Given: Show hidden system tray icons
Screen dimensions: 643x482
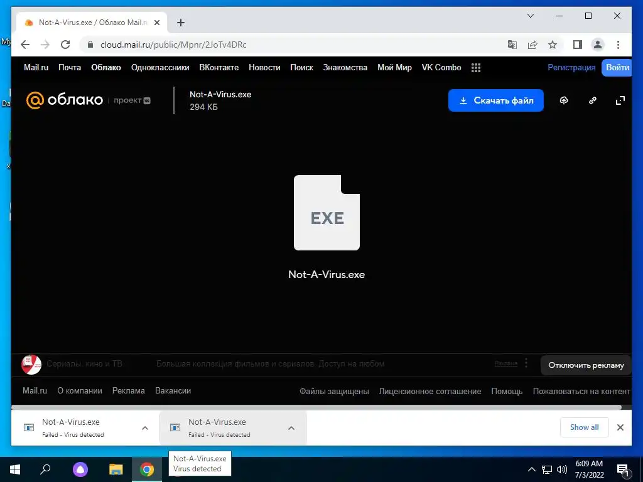Looking at the screenshot, I should pyautogui.click(x=531, y=469).
